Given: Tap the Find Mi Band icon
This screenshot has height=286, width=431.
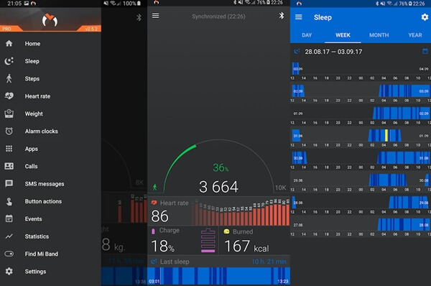Looking at the screenshot, I should click(9, 254).
